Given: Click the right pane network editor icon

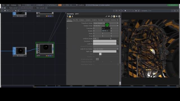Looking at the screenshot, I should tap(125, 11).
